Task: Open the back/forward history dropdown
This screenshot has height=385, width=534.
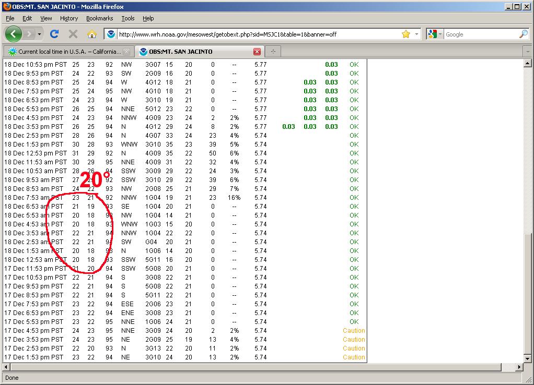Action: [39, 34]
